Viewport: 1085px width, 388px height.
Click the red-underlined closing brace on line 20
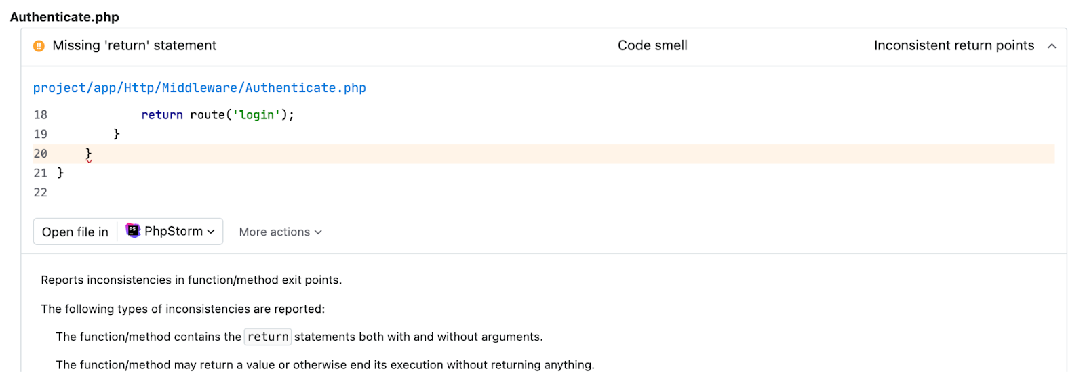click(89, 154)
